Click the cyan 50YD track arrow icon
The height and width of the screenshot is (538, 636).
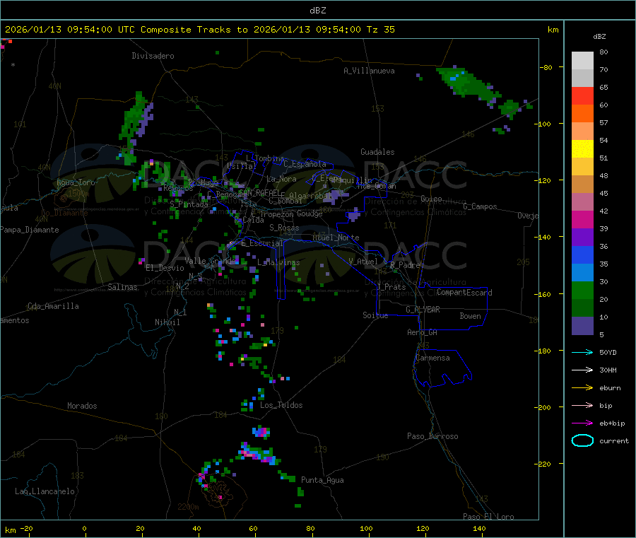point(582,352)
